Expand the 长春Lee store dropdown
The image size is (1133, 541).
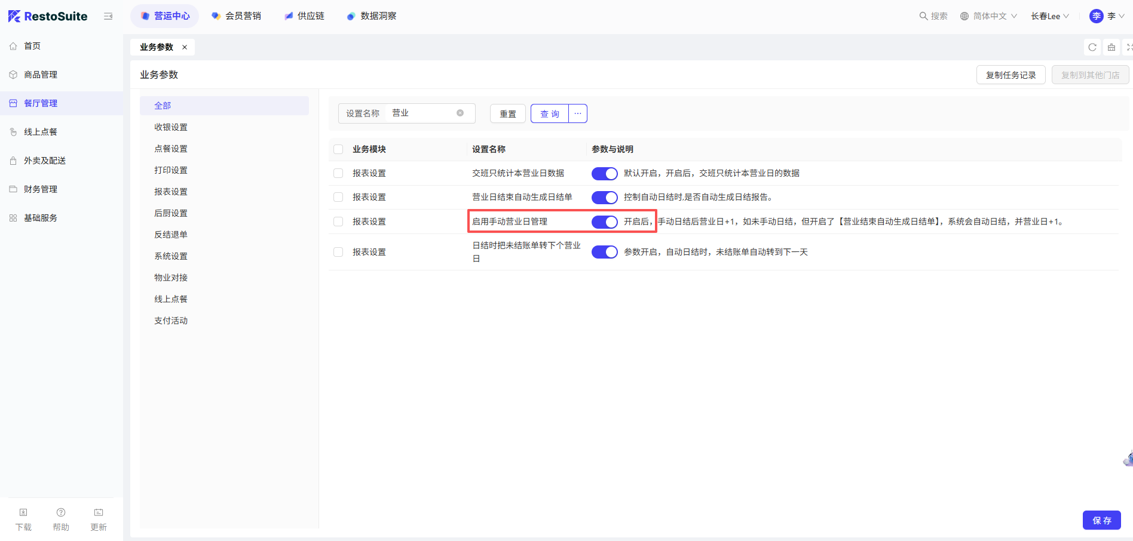[x=1049, y=16]
